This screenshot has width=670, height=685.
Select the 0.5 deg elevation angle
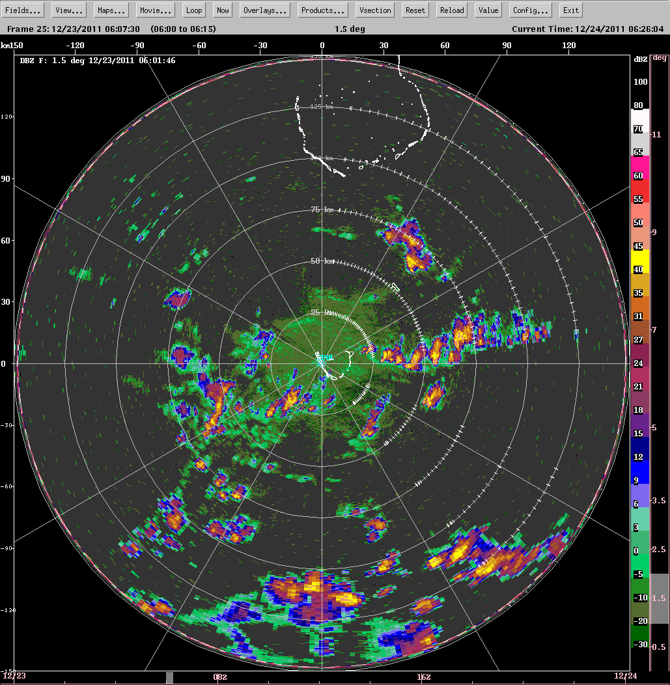point(659,647)
